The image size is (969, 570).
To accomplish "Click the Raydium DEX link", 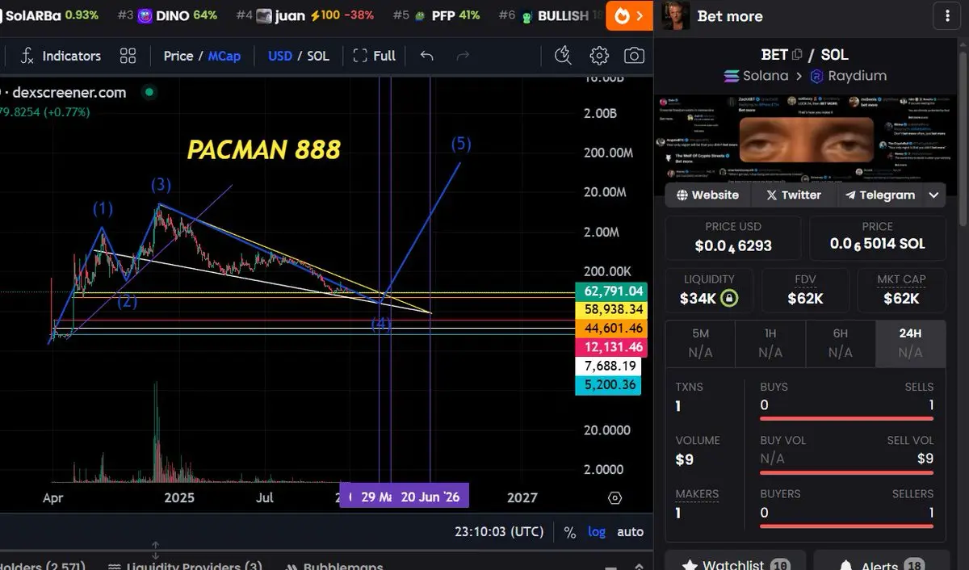I will point(848,76).
